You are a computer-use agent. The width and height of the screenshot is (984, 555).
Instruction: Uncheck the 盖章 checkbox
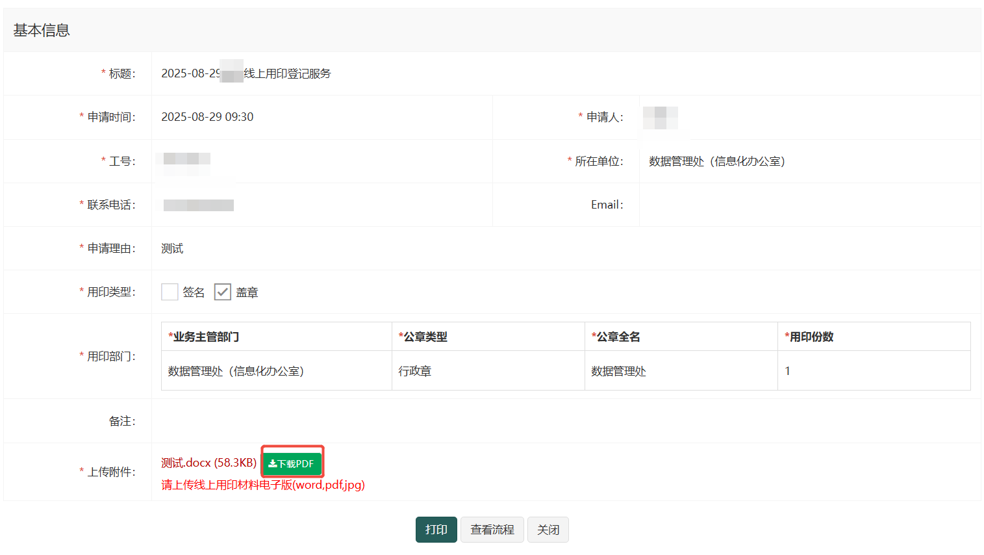(x=223, y=292)
